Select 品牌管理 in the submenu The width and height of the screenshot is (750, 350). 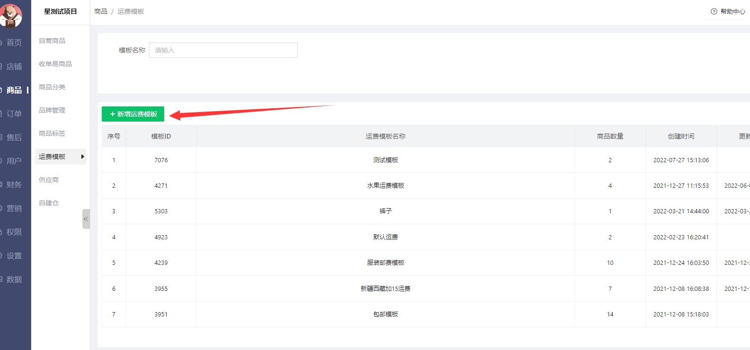(x=52, y=110)
